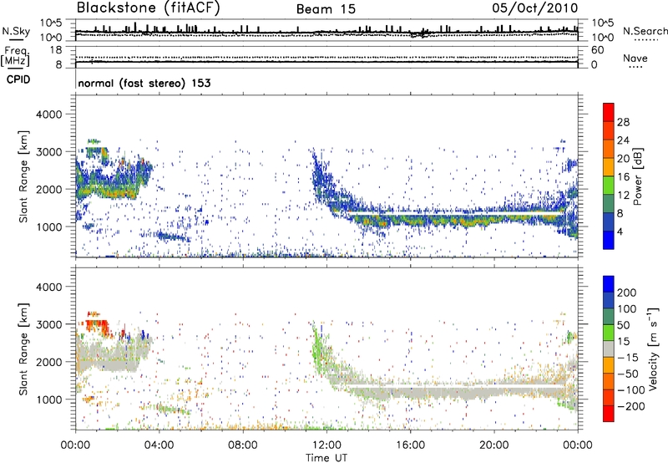
Task: Click the power scale value '24'
Action: [623, 140]
